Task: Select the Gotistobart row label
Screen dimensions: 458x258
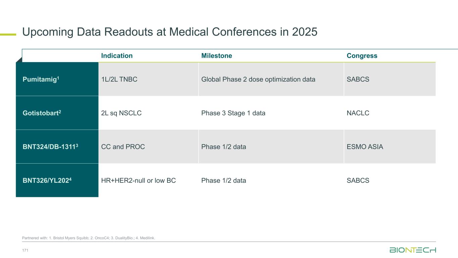Action: pyautogui.click(x=42, y=113)
